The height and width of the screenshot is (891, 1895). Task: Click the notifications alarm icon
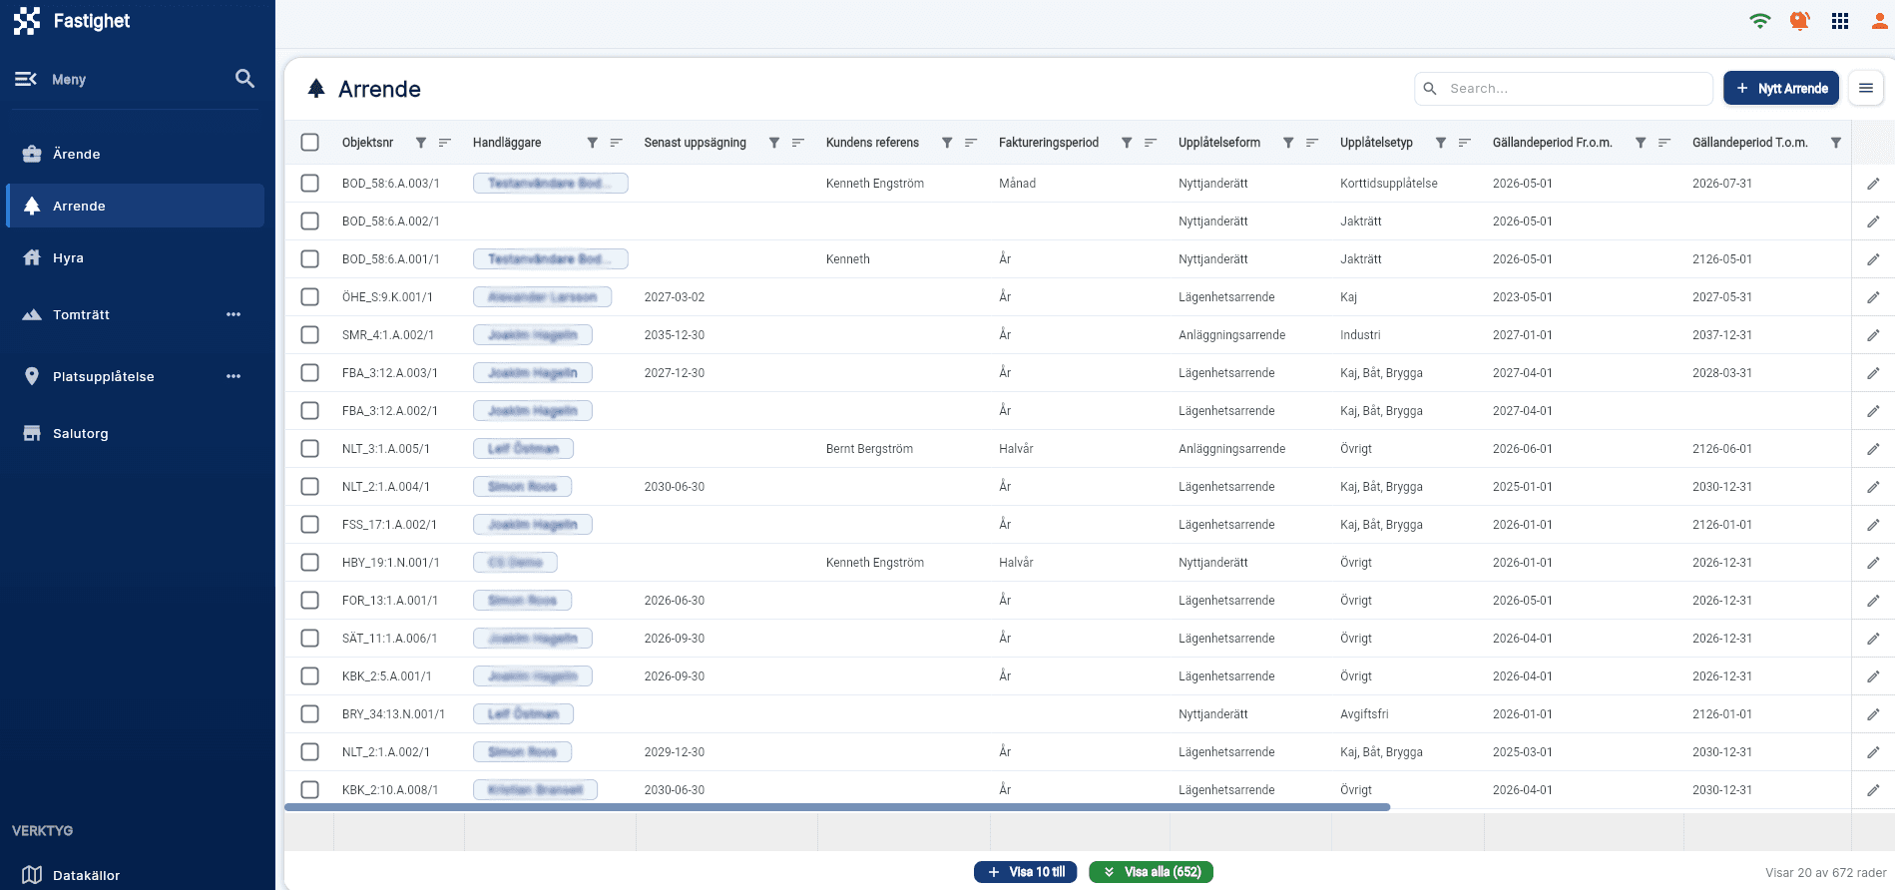point(1800,21)
